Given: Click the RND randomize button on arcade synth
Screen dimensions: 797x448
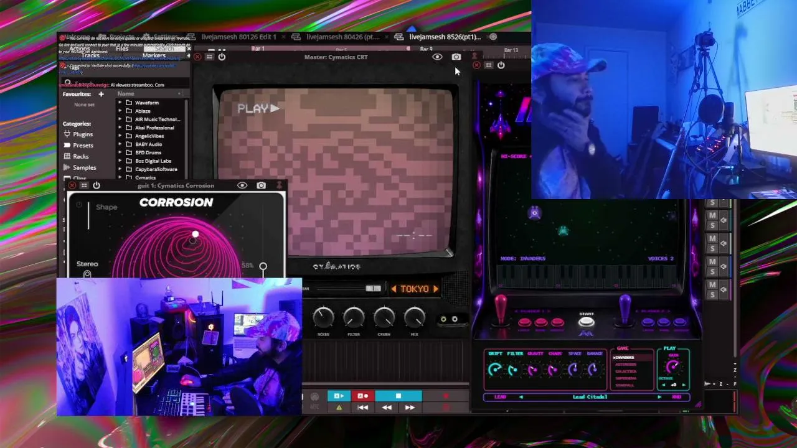Looking at the screenshot, I should pyautogui.click(x=676, y=397).
